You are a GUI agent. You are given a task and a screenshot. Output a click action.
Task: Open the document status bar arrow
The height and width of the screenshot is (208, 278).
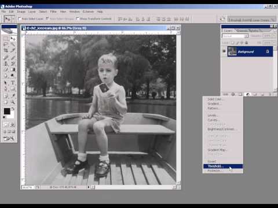click(89, 187)
